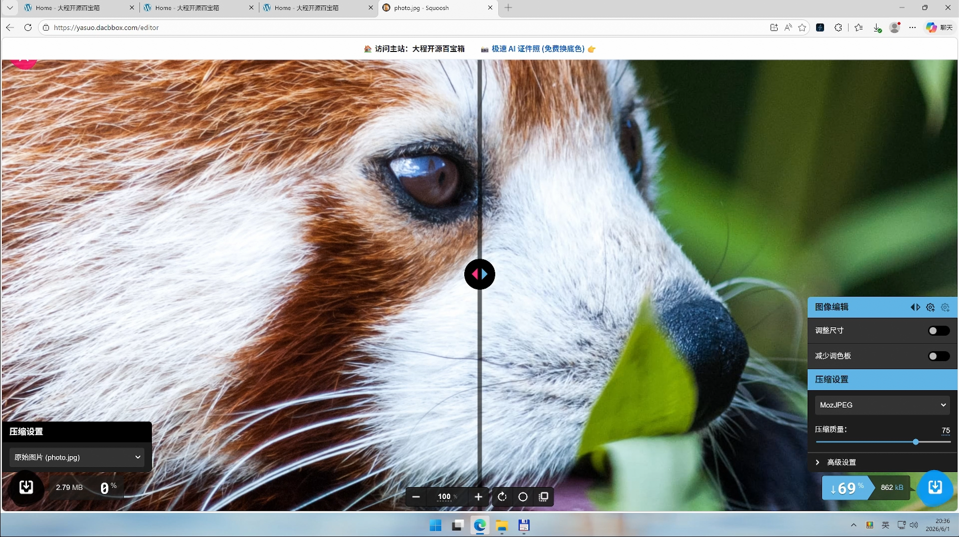This screenshot has width=959, height=537.
Task: Click the Microsoft Edge taskbar icon
Action: coord(480,526)
